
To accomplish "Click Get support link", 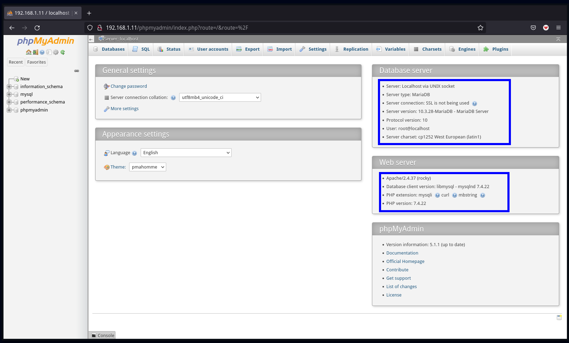I will (399, 278).
